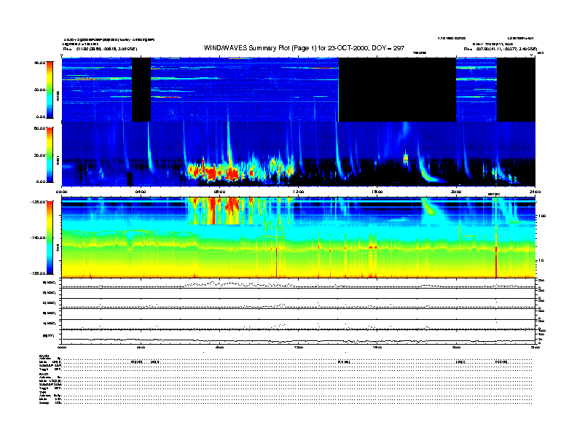The height and width of the screenshot is (446, 577).
Task: Click the 20:00 time label below RAD1 panel
Action: 456,192
